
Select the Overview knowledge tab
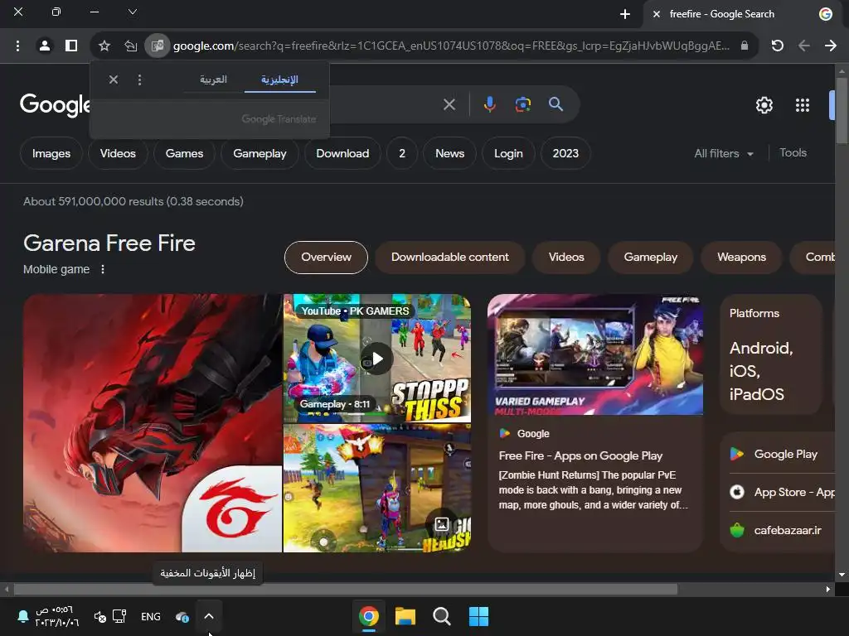pos(326,258)
